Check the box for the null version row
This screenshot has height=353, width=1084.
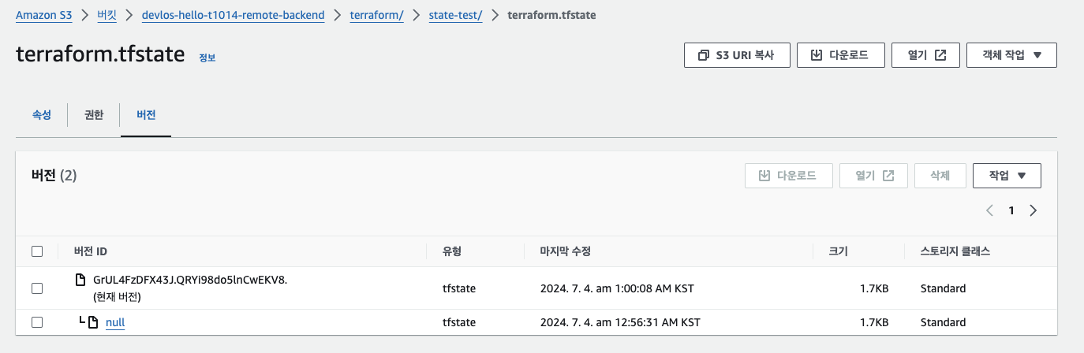(37, 322)
